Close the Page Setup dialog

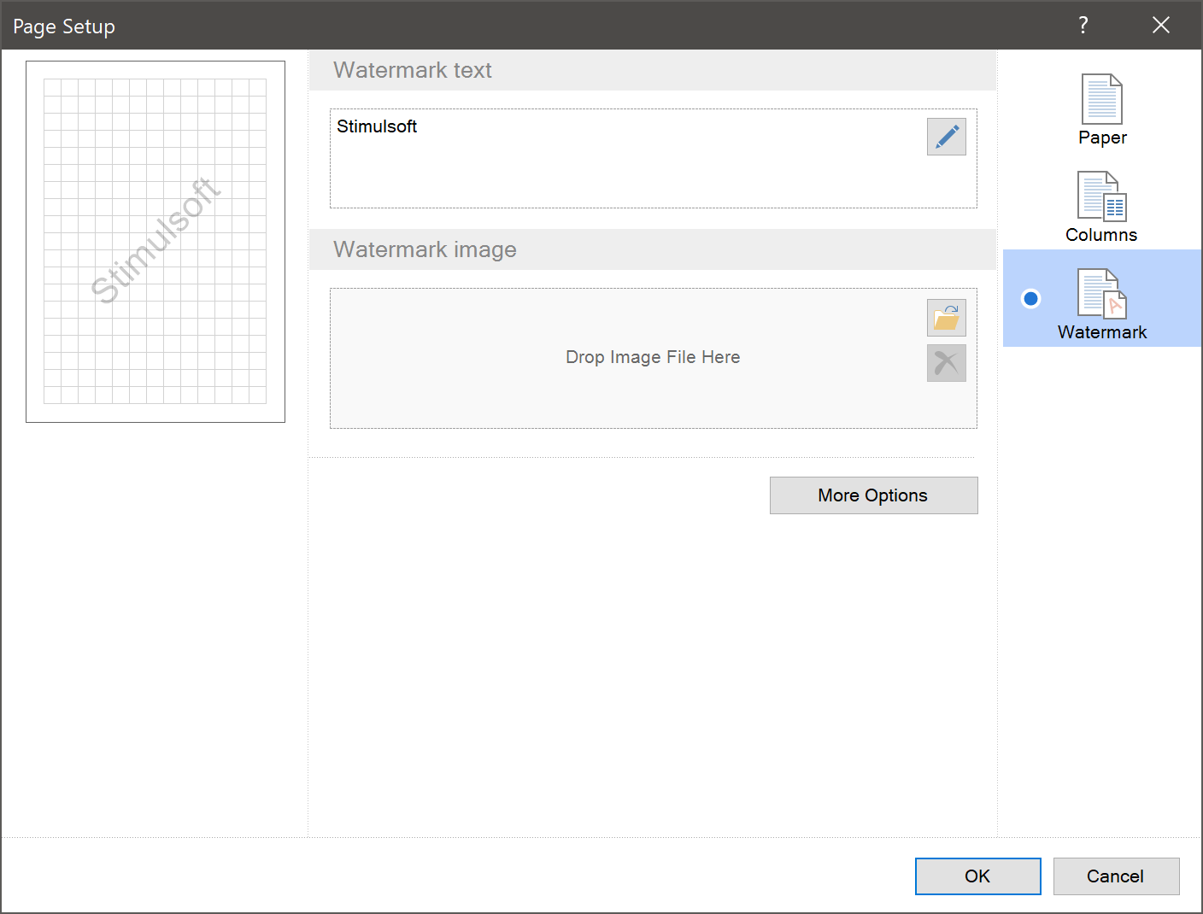click(1160, 25)
